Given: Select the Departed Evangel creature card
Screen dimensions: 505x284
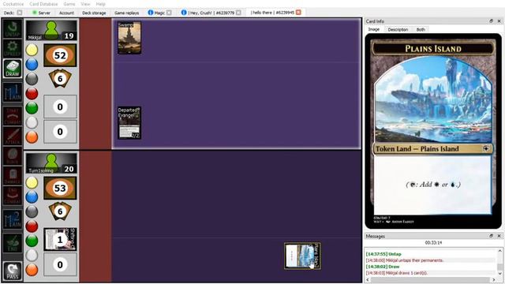Looking at the screenshot, I should 129,123.
